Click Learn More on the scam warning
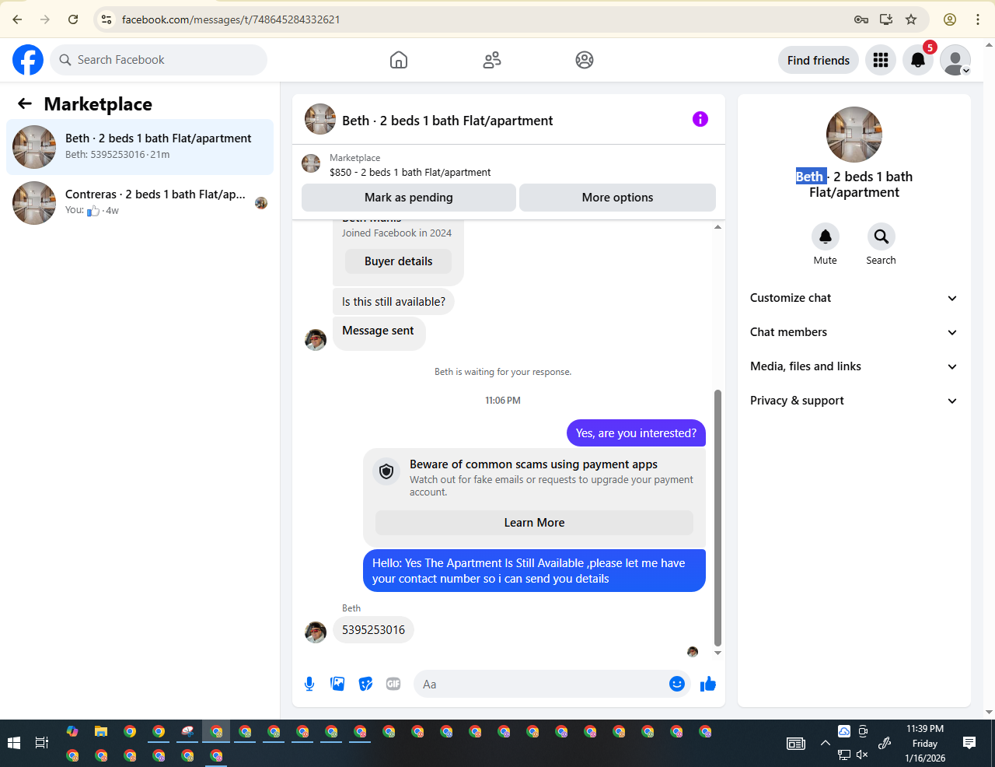 tap(534, 523)
